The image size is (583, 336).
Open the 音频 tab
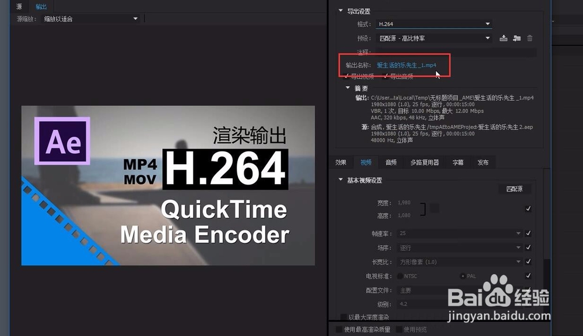(391, 162)
